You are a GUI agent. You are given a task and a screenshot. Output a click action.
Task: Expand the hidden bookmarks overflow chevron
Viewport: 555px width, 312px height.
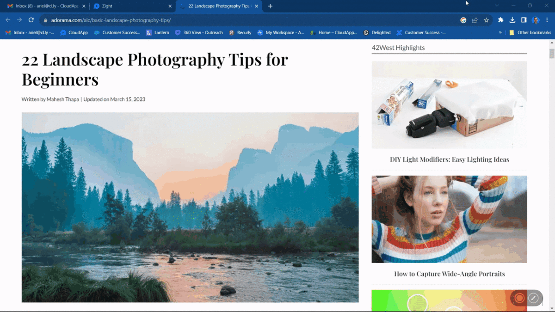click(500, 33)
